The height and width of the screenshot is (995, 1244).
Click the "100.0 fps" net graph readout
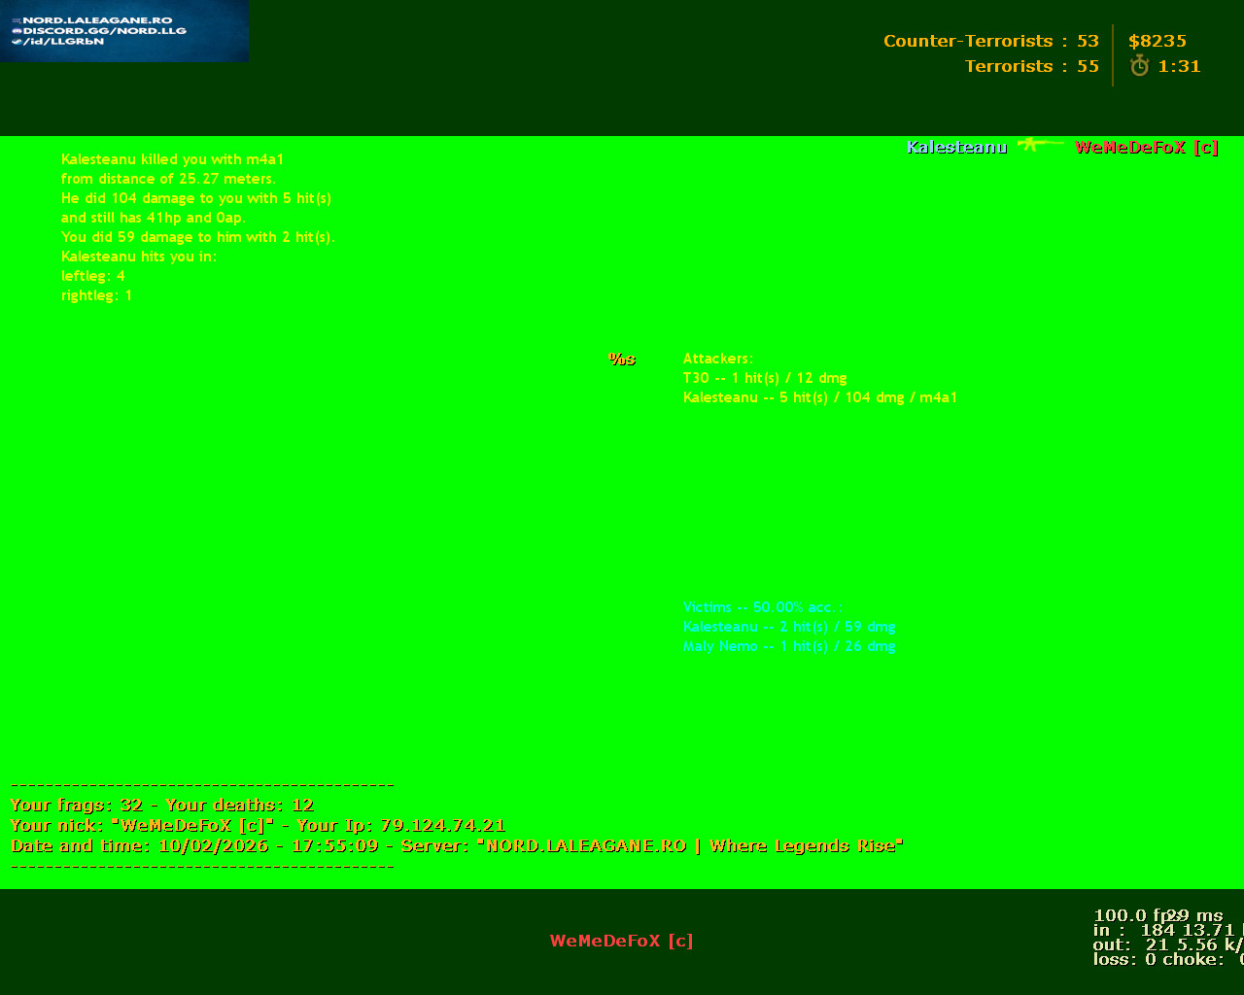tap(1136, 915)
